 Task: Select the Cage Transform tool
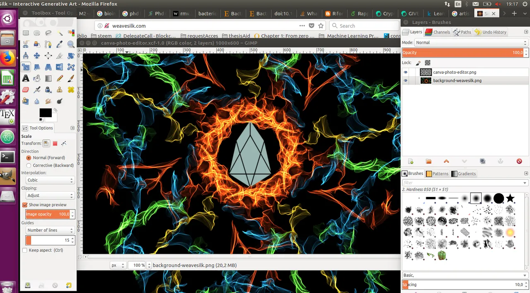click(x=71, y=67)
